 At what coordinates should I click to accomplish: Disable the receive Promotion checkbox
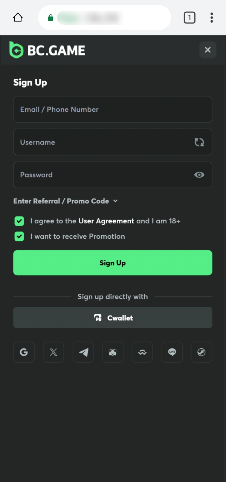click(19, 236)
